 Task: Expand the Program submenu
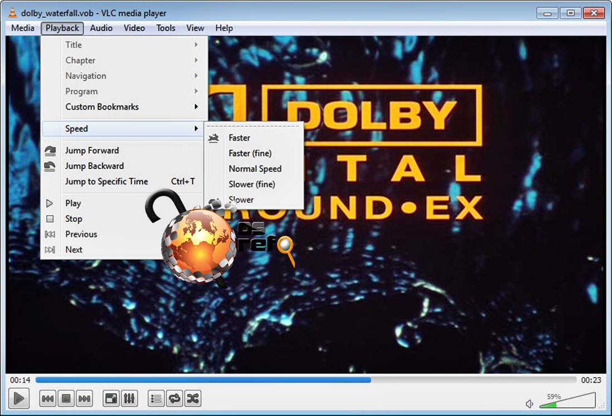[x=124, y=91]
